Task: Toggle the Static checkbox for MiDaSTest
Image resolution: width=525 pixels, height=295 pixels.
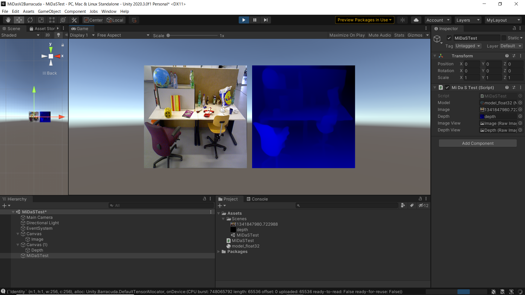Action: tap(504, 38)
